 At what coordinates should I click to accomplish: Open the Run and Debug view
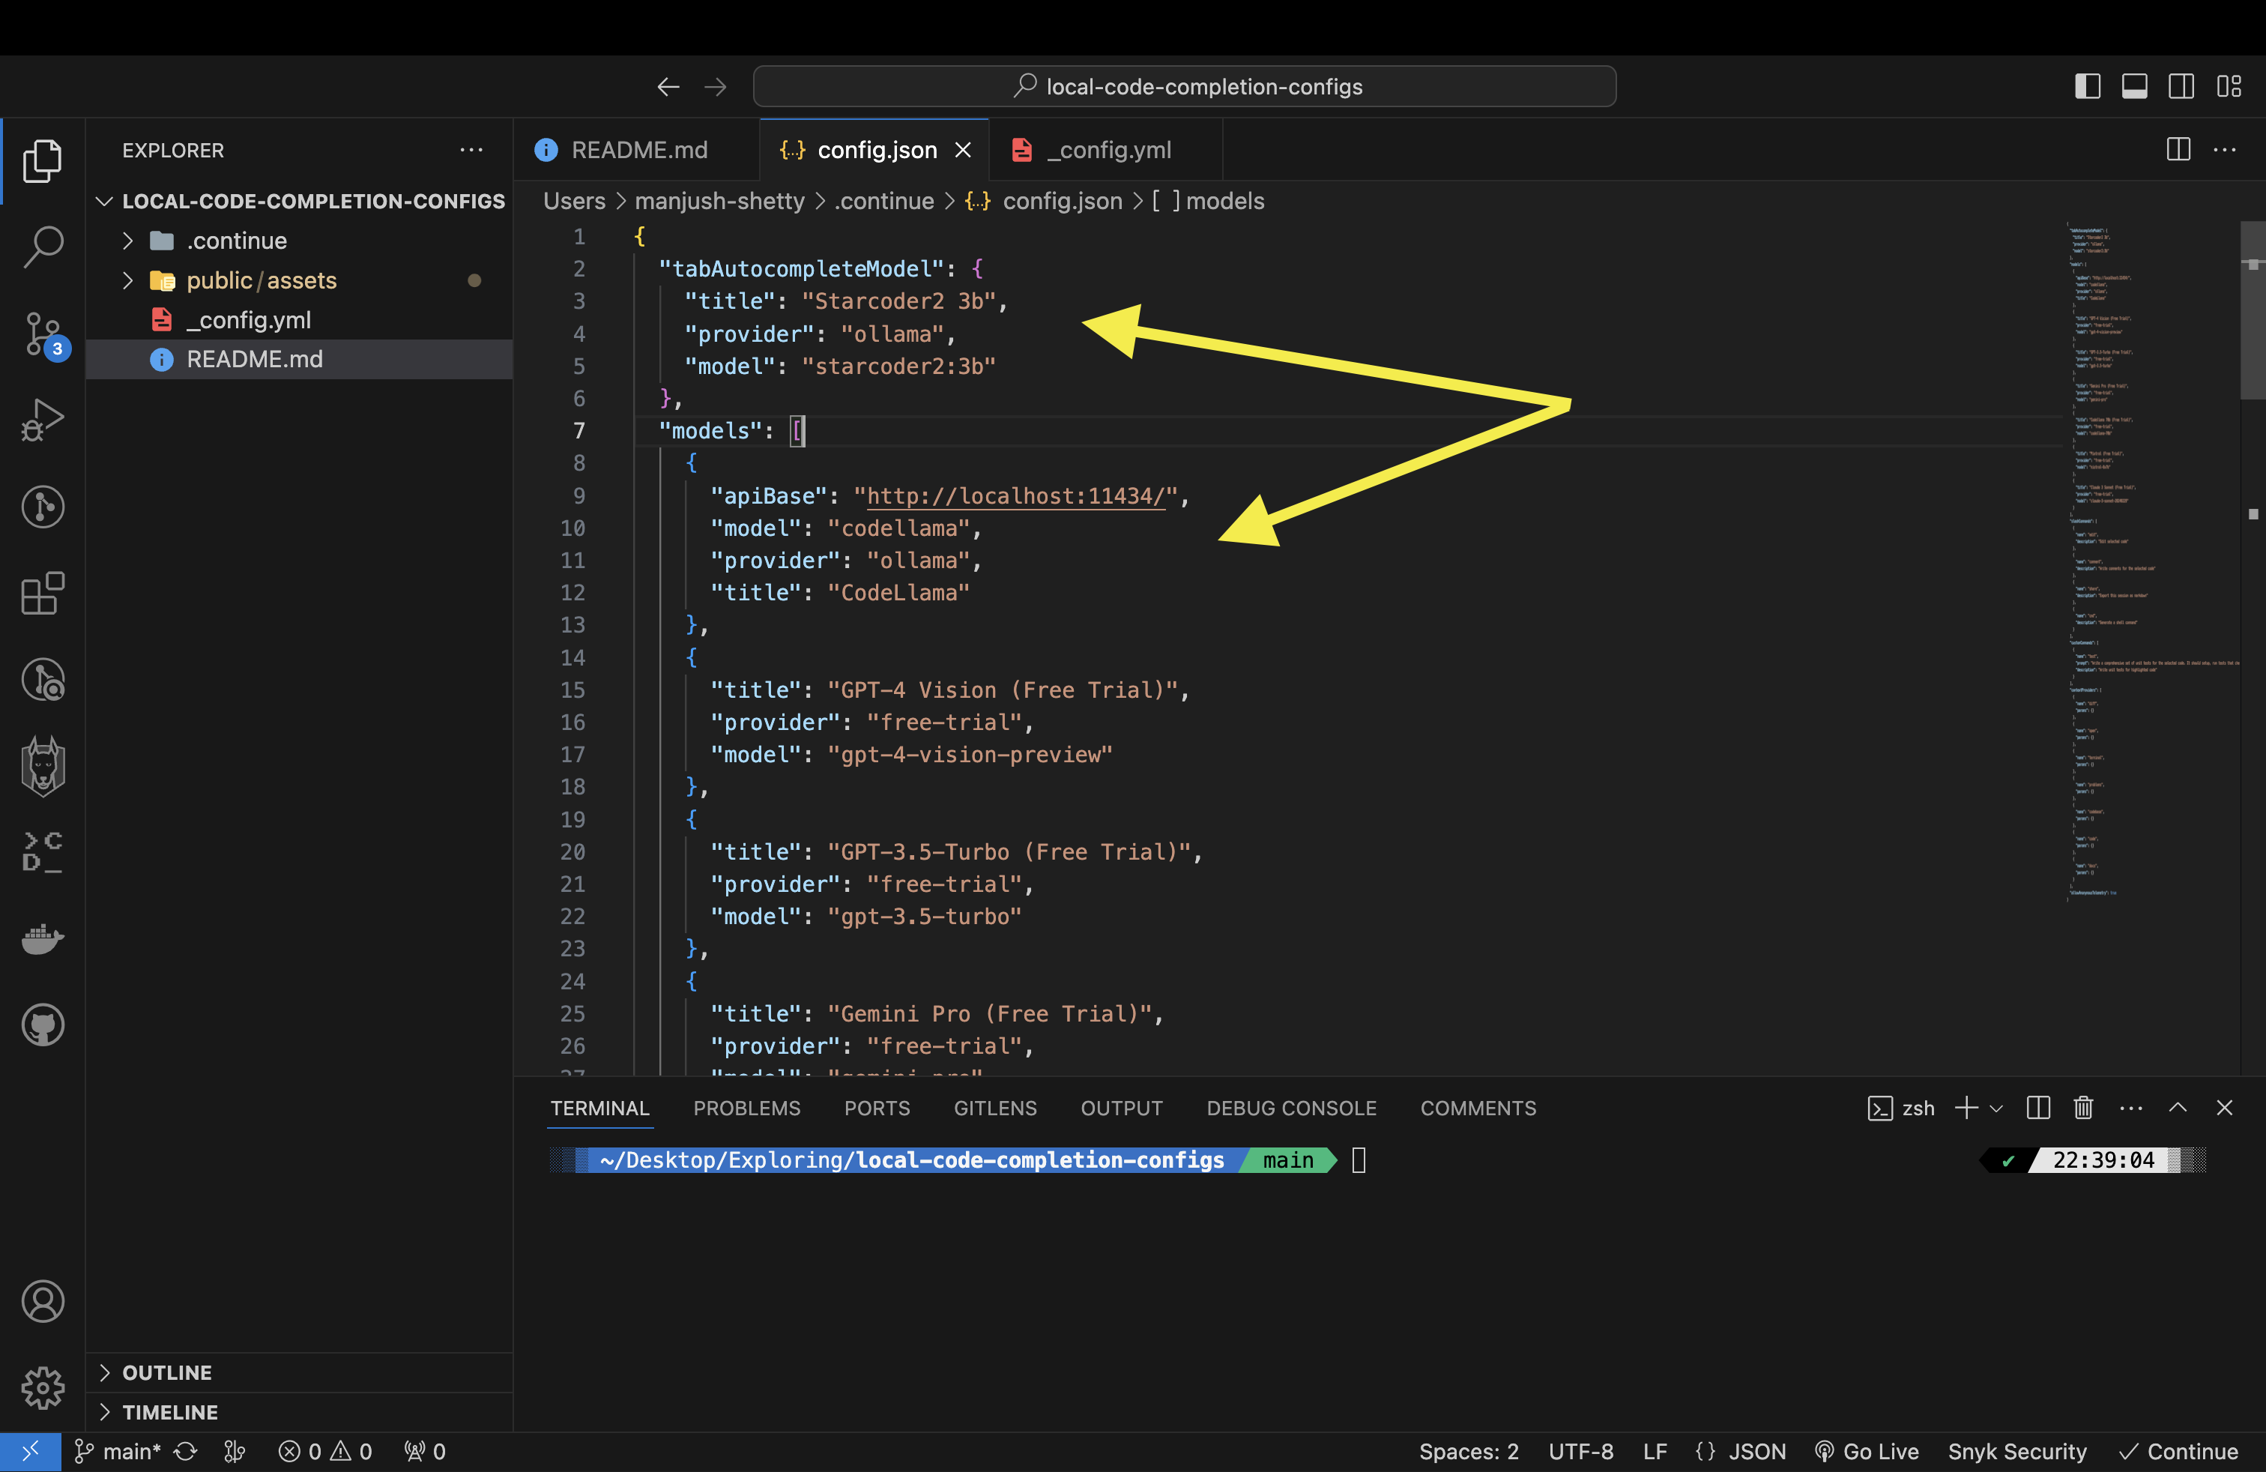(x=43, y=420)
